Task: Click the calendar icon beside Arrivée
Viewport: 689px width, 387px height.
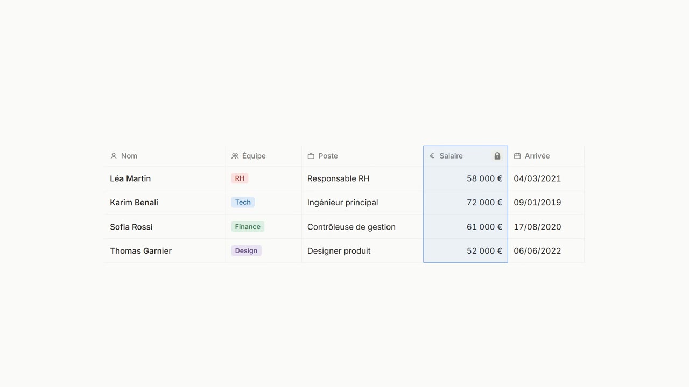Action: click(517, 156)
